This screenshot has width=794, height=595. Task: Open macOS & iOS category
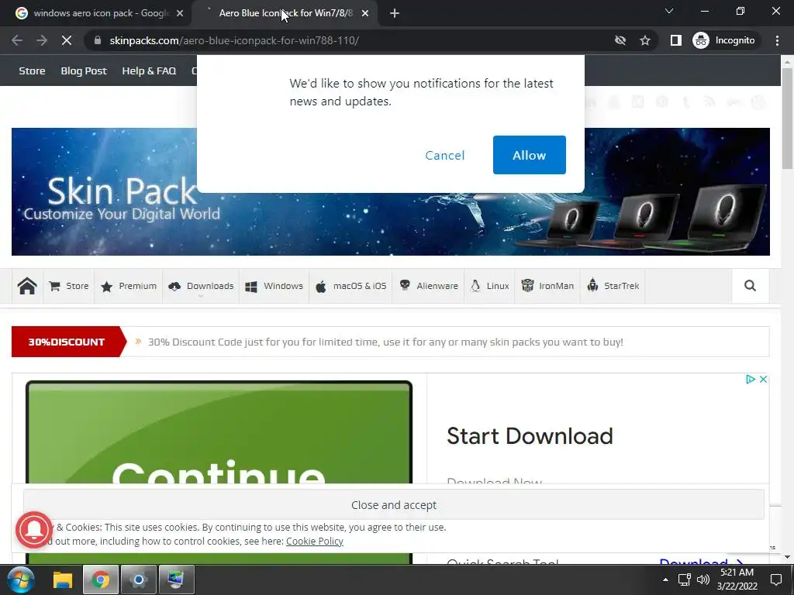point(350,286)
